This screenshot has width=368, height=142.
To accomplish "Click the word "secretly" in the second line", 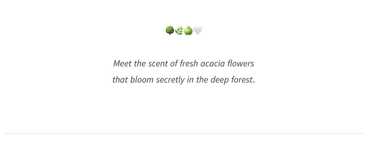I will tap(170, 80).
